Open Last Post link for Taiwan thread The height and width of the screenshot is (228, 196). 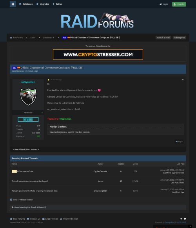(176, 192)
